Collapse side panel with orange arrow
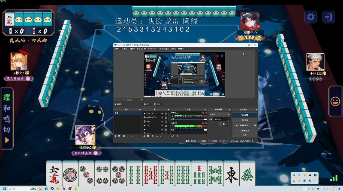The height and width of the screenshot is (192, 343). coord(7,140)
